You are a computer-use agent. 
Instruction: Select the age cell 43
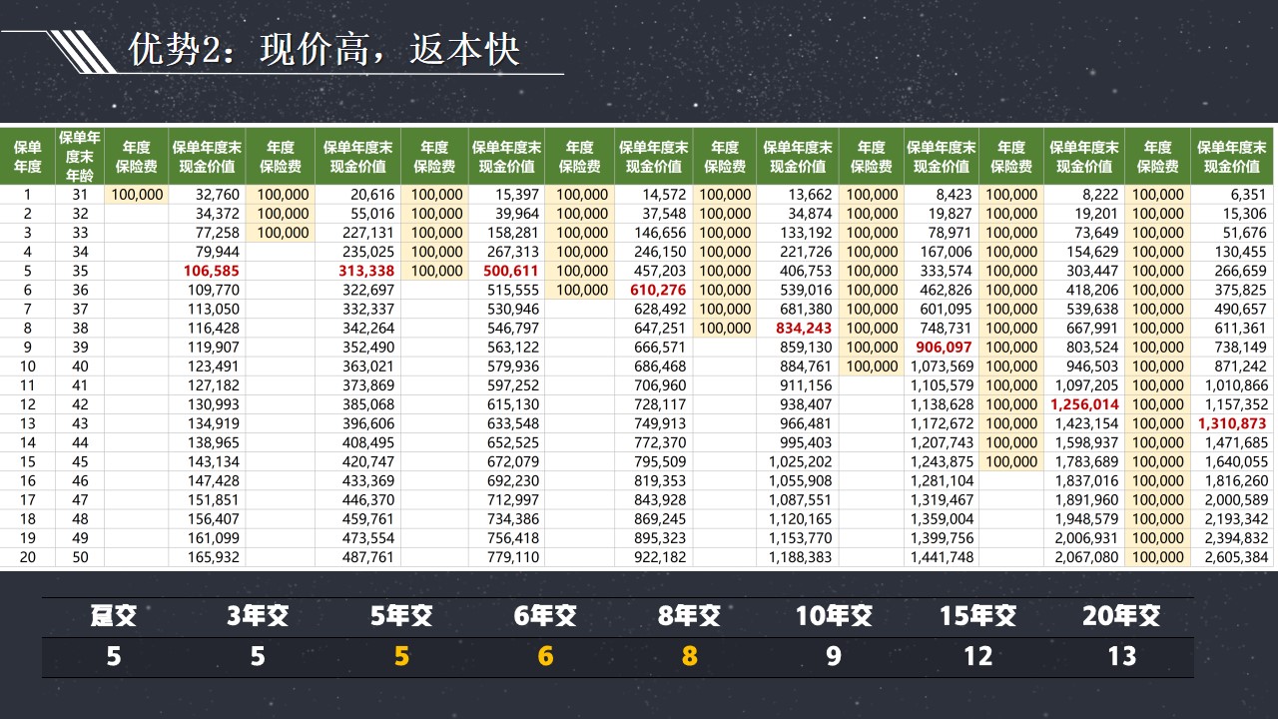point(80,423)
